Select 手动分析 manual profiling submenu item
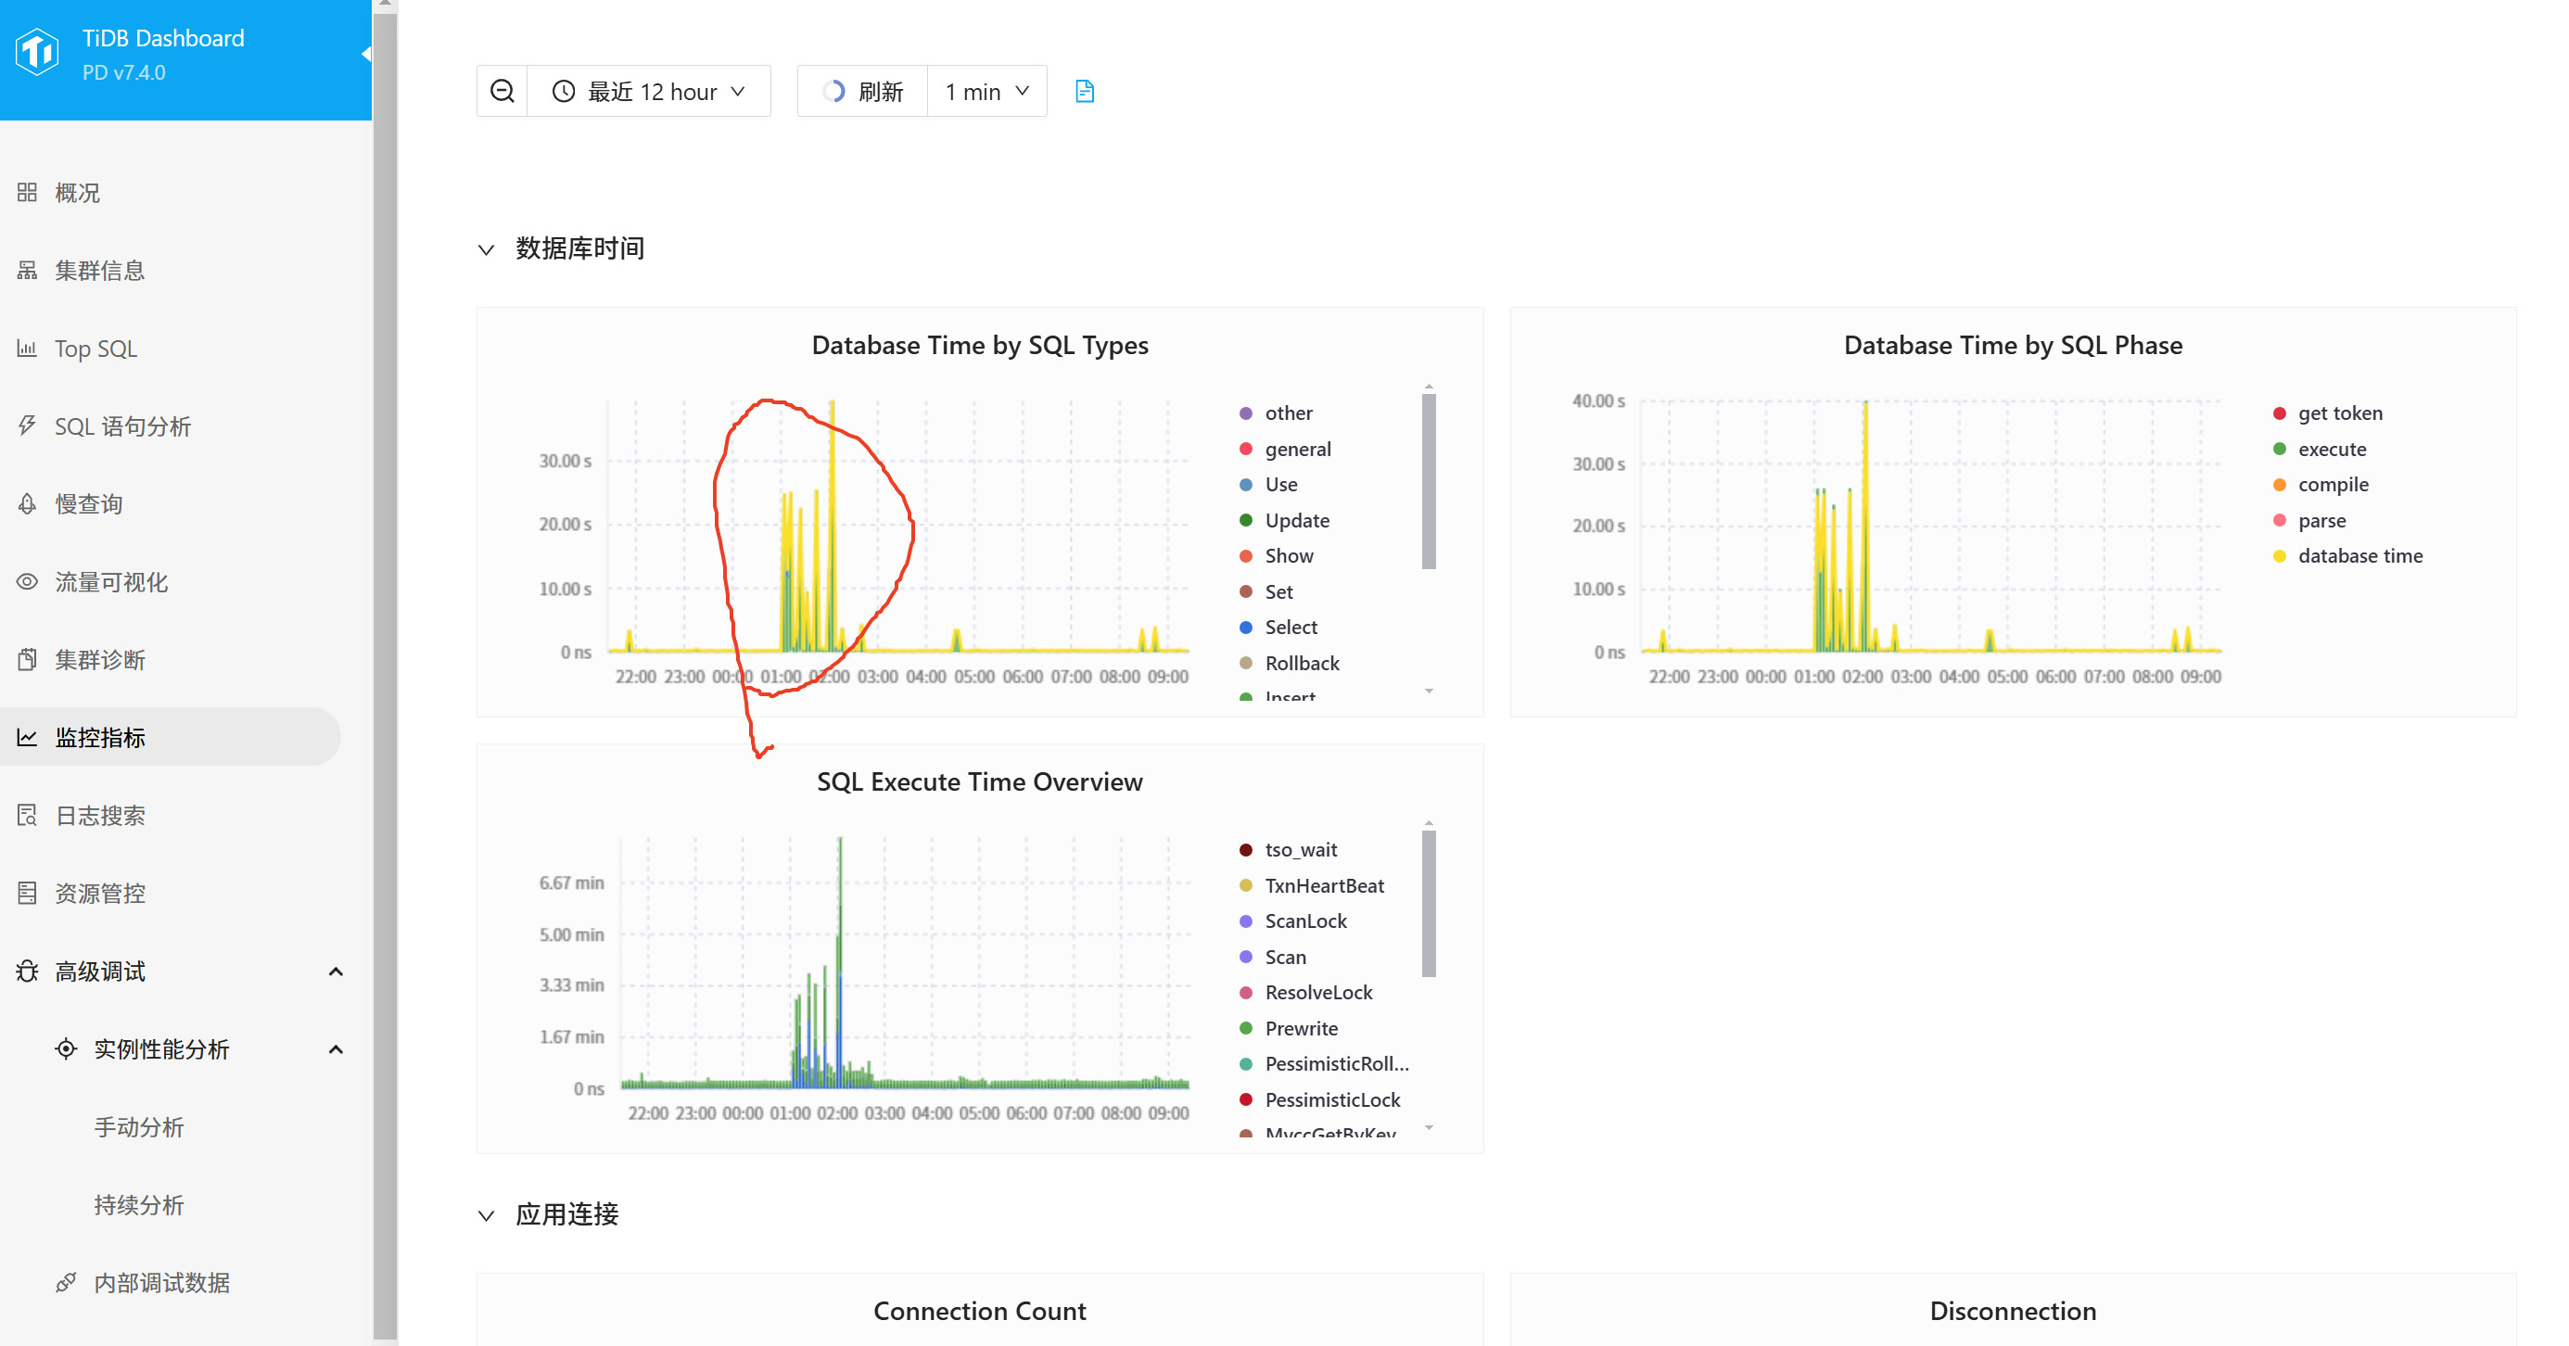 coord(139,1126)
